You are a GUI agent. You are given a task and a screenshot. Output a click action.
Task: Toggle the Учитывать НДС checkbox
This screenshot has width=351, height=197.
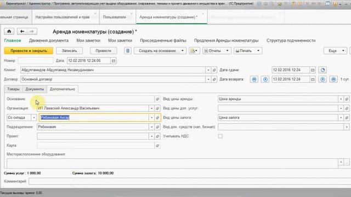coord(220,136)
